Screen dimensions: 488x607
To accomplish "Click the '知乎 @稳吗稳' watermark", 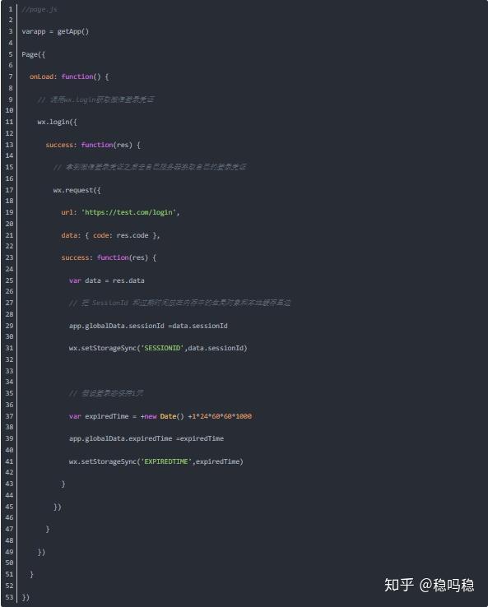I will click(429, 585).
